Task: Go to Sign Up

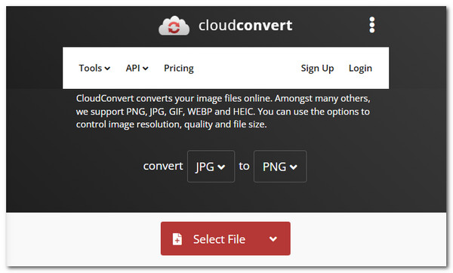Action: pyautogui.click(x=317, y=68)
